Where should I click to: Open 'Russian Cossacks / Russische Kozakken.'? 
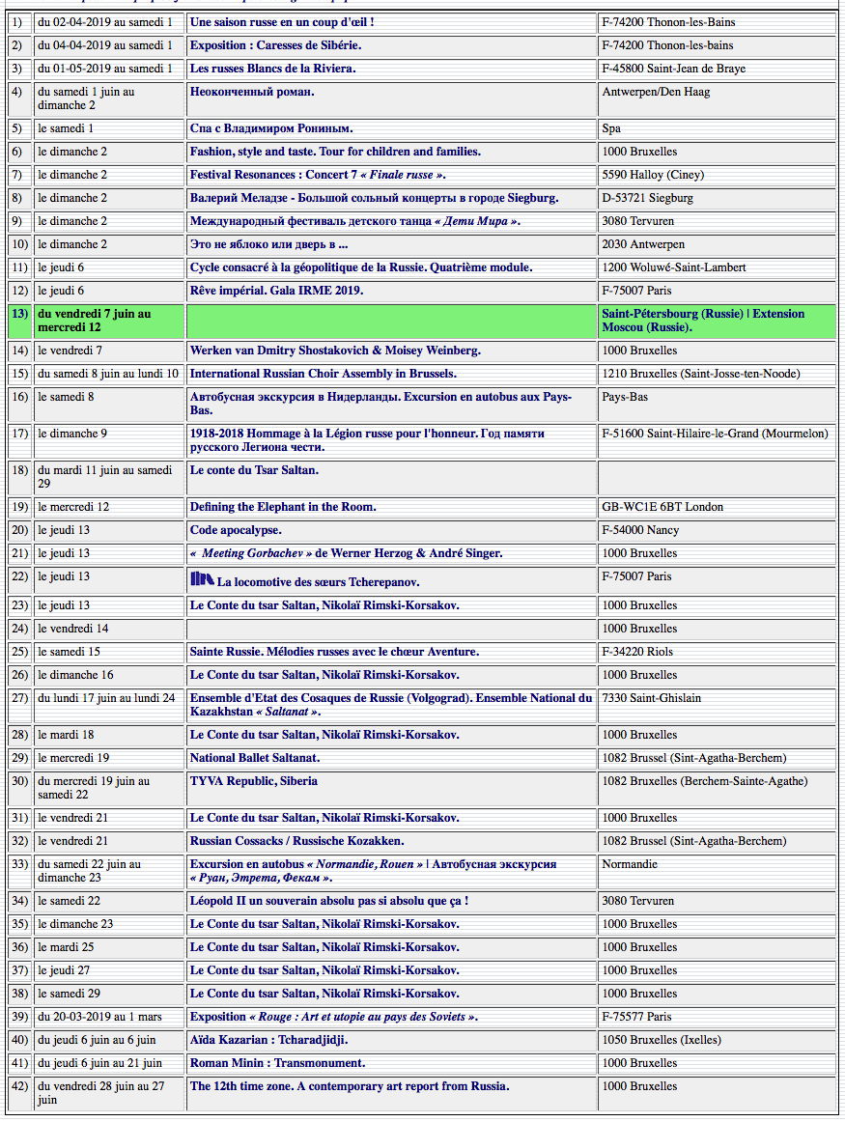point(296,841)
